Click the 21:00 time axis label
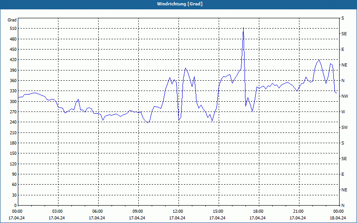This screenshot has width=357, height=223. (x=299, y=211)
